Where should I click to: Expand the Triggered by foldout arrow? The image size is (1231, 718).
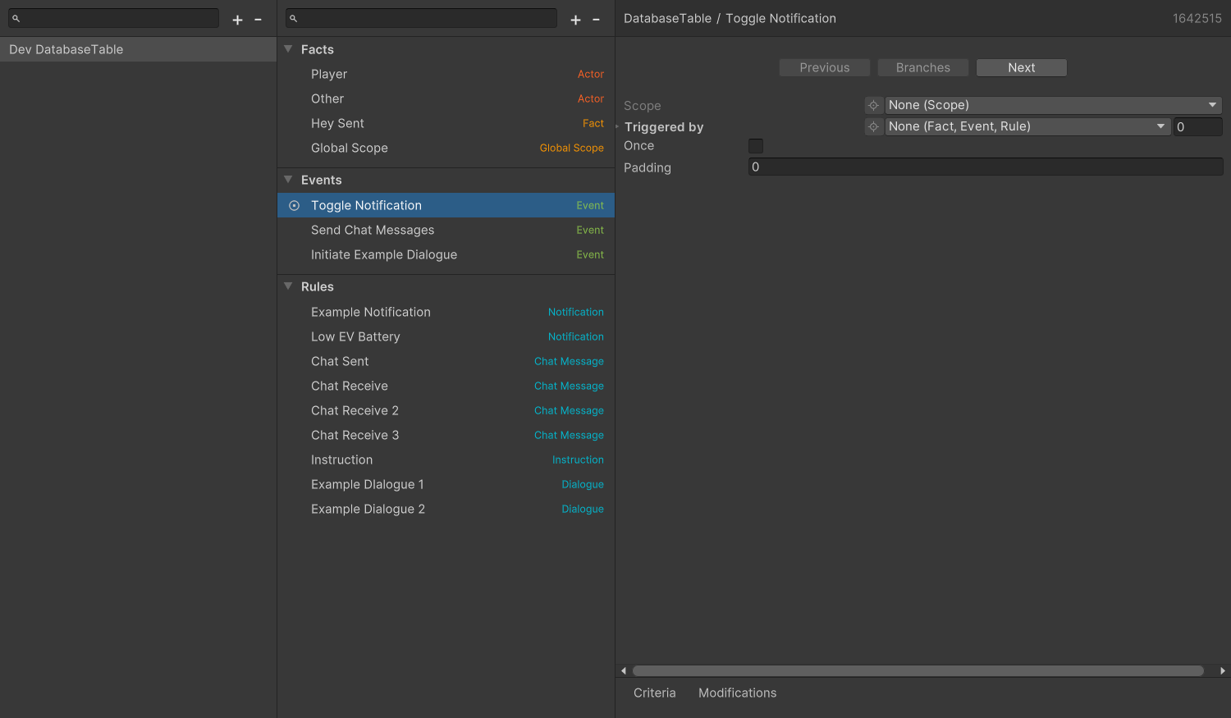618,127
